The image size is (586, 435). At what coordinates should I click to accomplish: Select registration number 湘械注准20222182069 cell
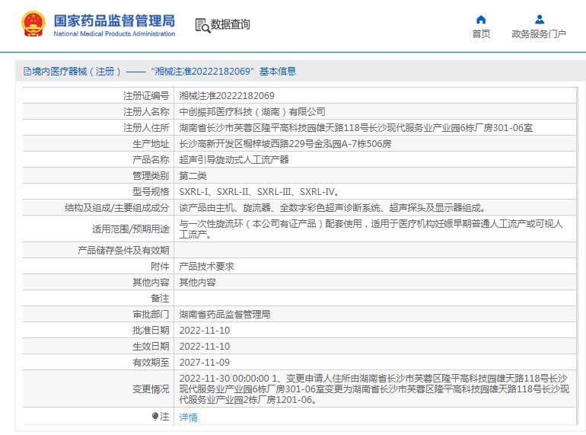click(227, 96)
